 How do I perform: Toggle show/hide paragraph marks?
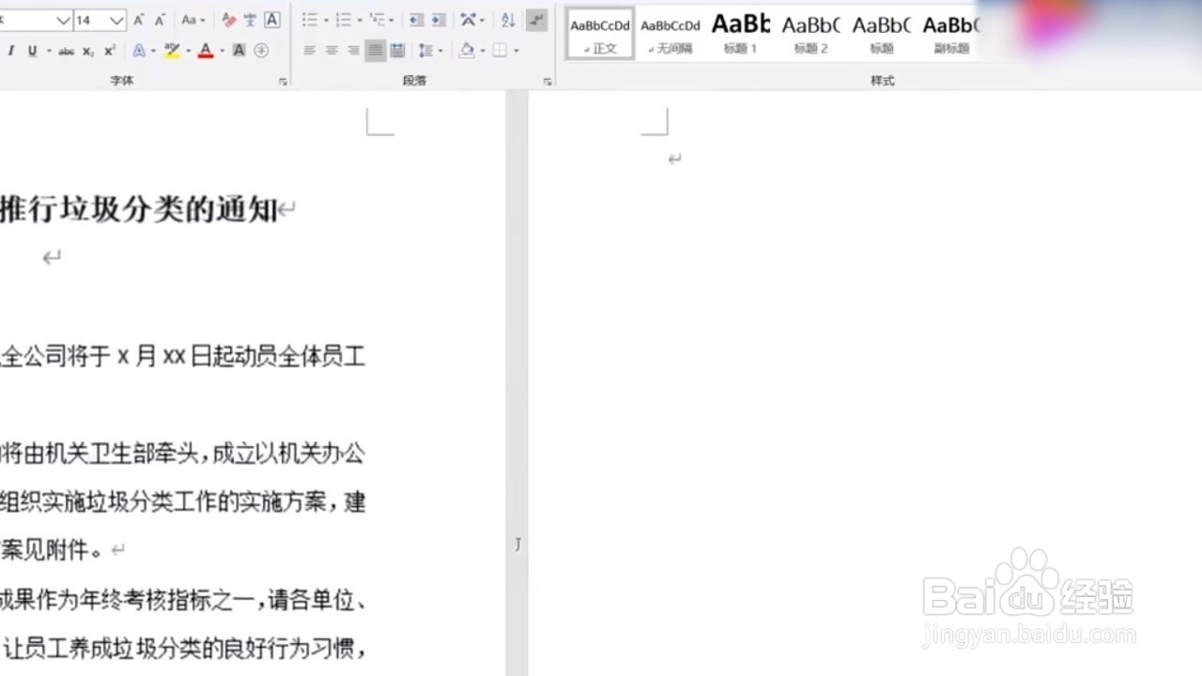(536, 20)
